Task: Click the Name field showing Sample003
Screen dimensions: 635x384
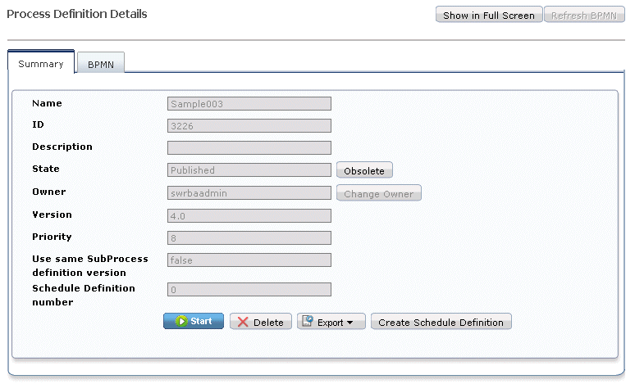Action: pyautogui.click(x=249, y=103)
